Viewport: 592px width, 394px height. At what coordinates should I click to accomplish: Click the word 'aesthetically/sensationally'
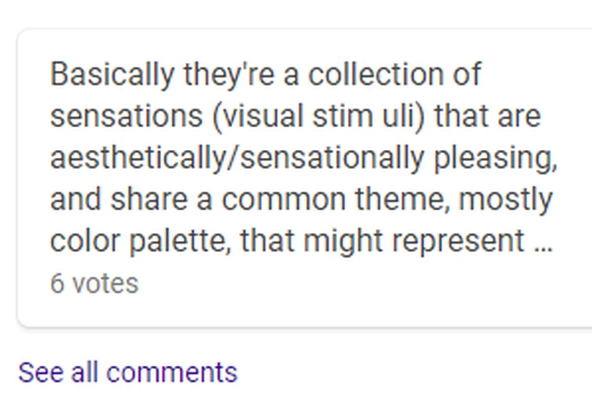coord(235,159)
